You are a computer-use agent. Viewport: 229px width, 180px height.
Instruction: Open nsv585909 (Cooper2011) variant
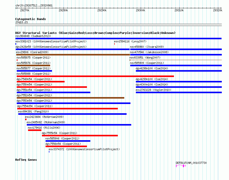point(147,63)
